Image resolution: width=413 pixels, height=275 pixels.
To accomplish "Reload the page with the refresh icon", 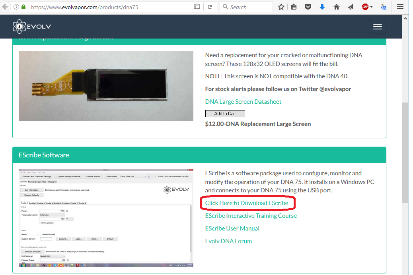I will (210, 7).
